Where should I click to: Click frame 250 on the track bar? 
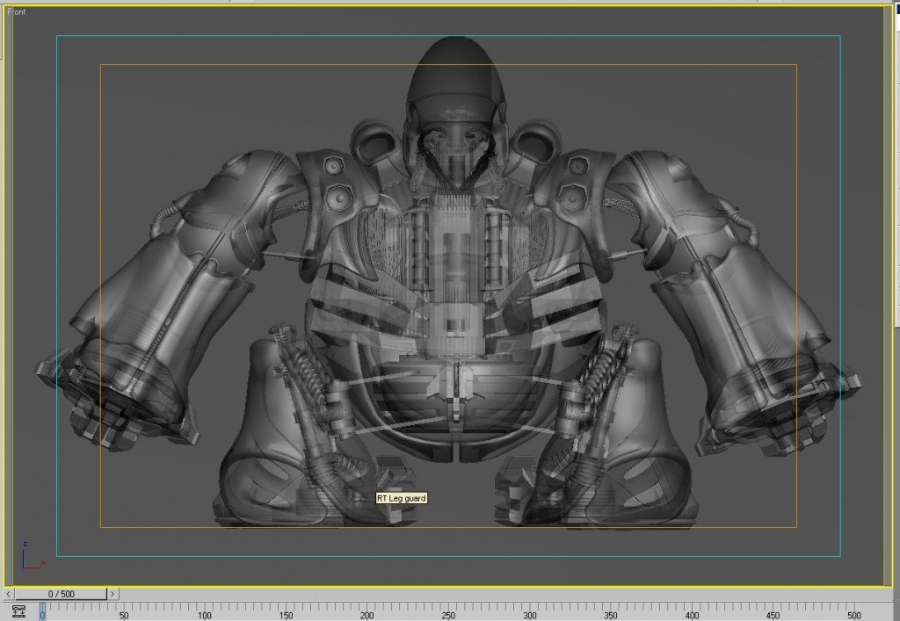point(448,612)
